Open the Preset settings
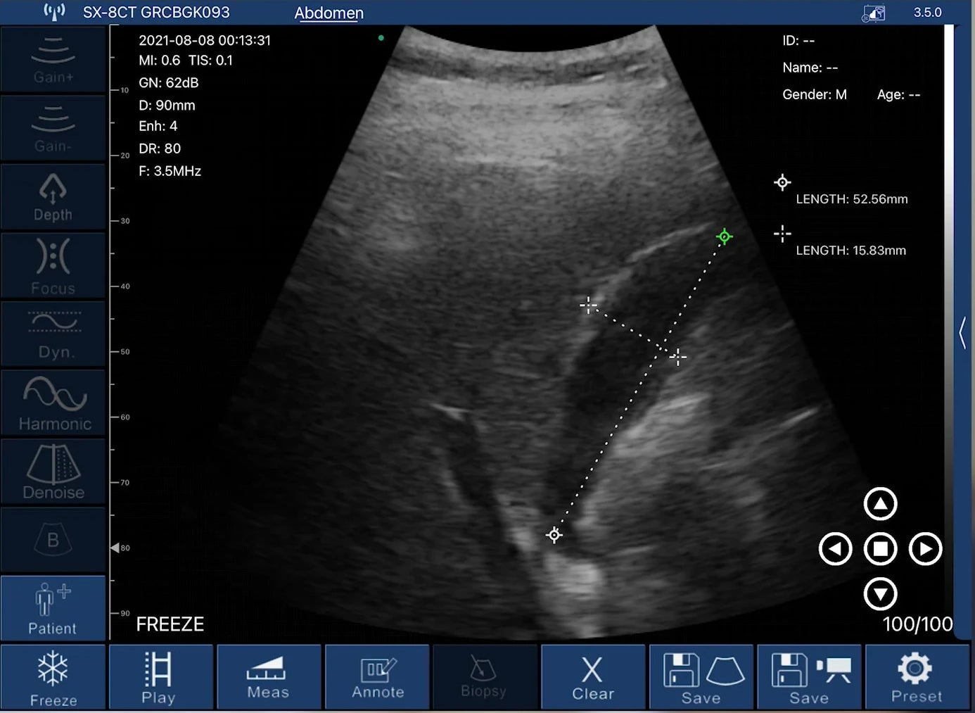The height and width of the screenshot is (713, 975). (917, 677)
